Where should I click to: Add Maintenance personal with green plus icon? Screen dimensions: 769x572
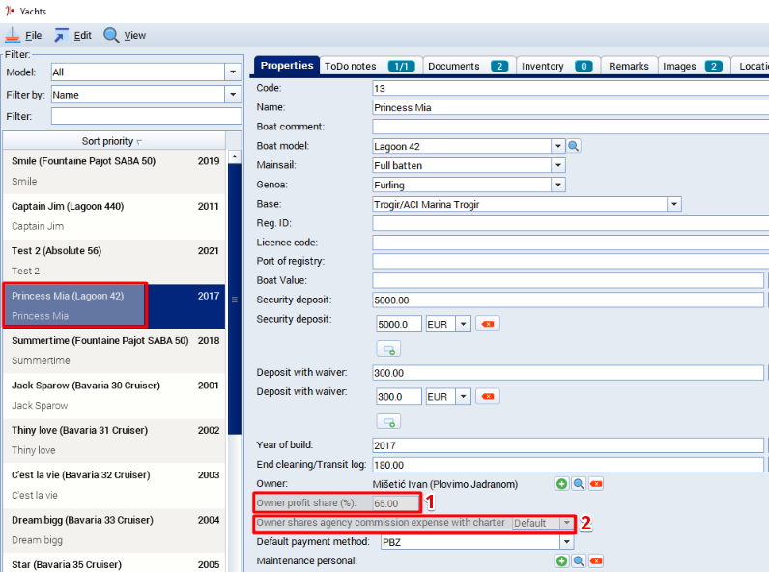561,560
